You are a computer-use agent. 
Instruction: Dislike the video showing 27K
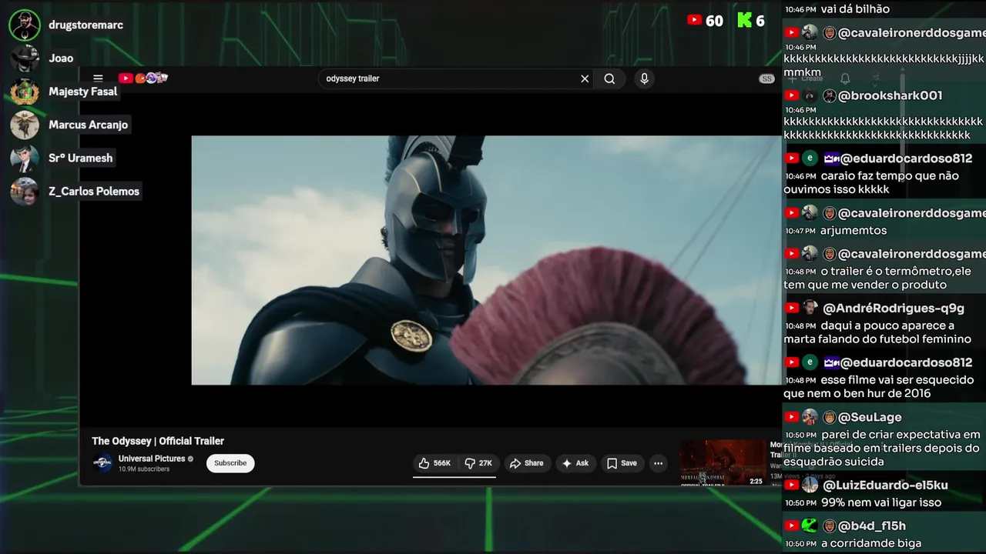(478, 463)
